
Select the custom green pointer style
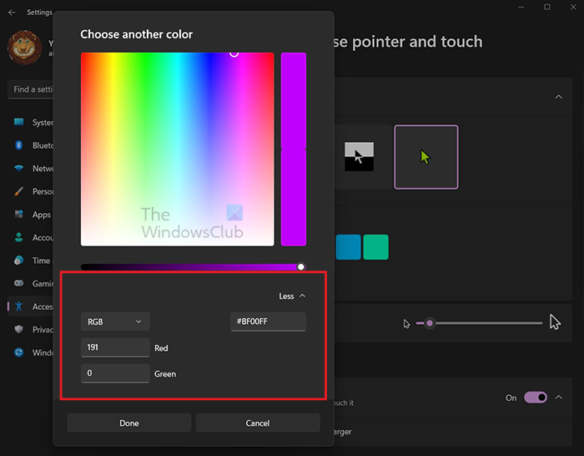pos(425,157)
